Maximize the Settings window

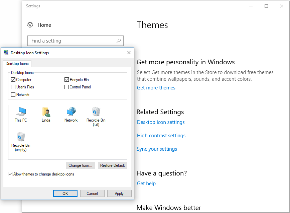266,6
